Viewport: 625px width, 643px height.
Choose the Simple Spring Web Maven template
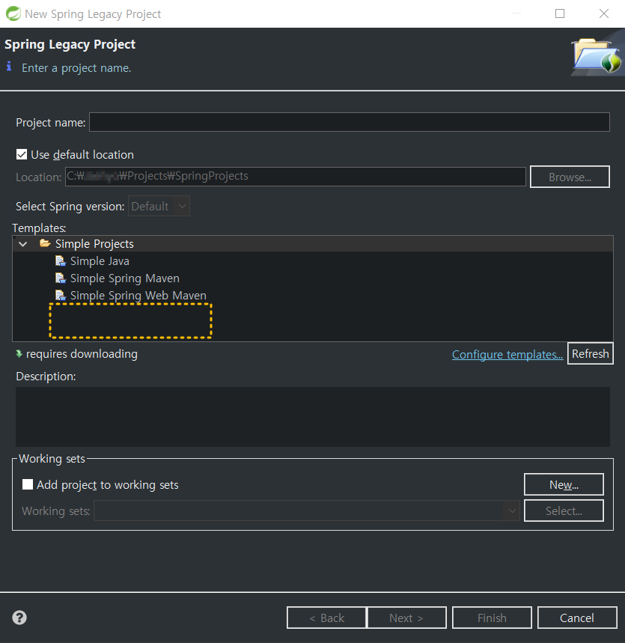pos(138,295)
